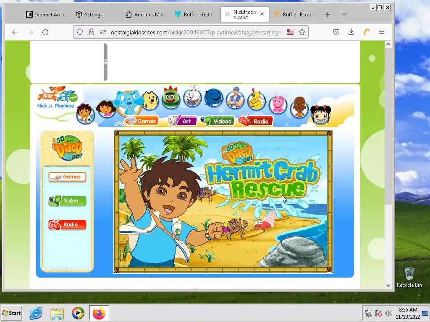The width and height of the screenshot is (430, 322).
Task: Click the Ruffle extension toolbar icon
Action: [x=366, y=32]
